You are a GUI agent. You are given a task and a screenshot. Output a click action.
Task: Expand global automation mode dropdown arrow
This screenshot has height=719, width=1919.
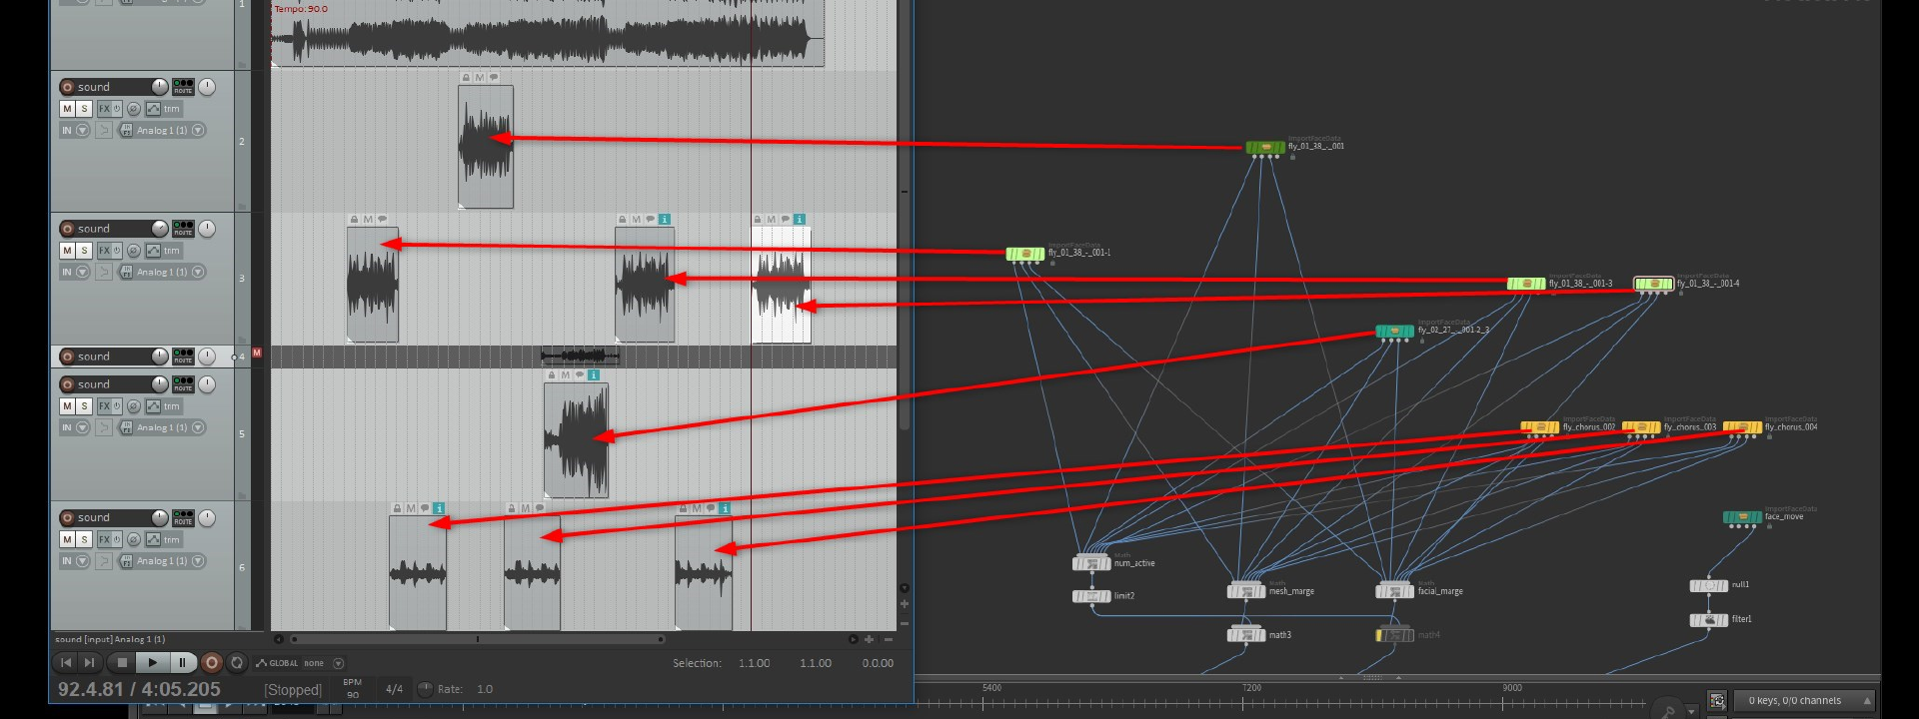pyautogui.click(x=338, y=663)
